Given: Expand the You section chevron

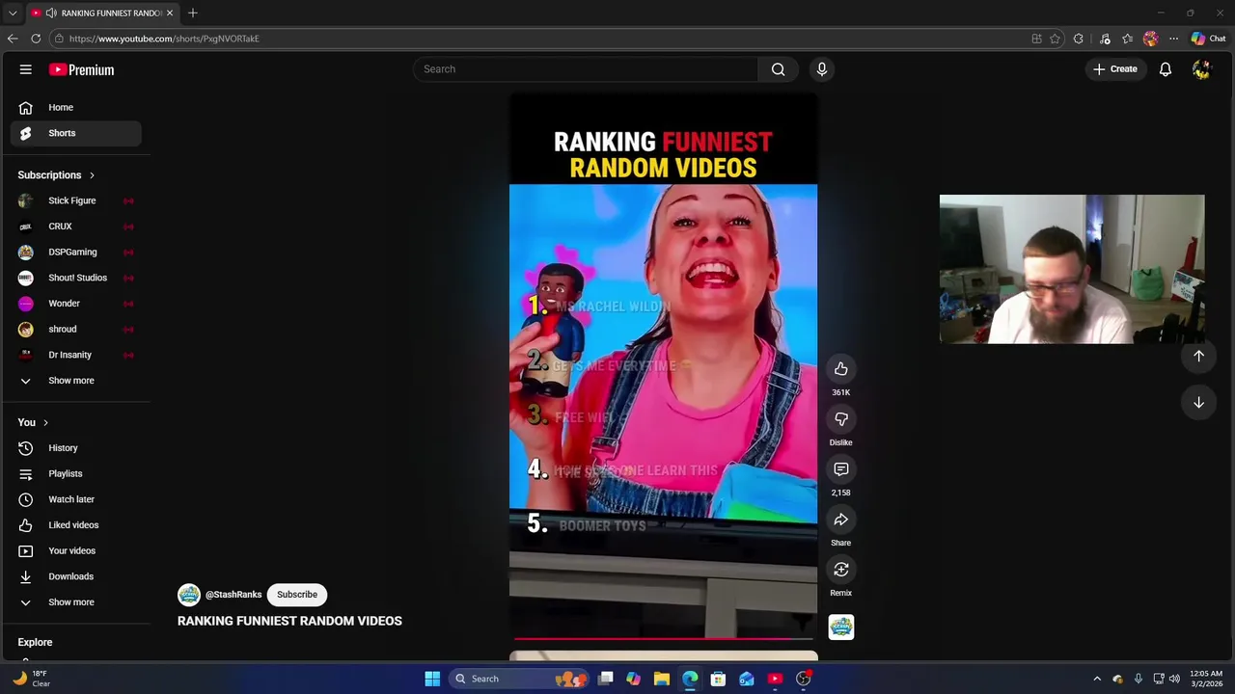Looking at the screenshot, I should (x=45, y=422).
